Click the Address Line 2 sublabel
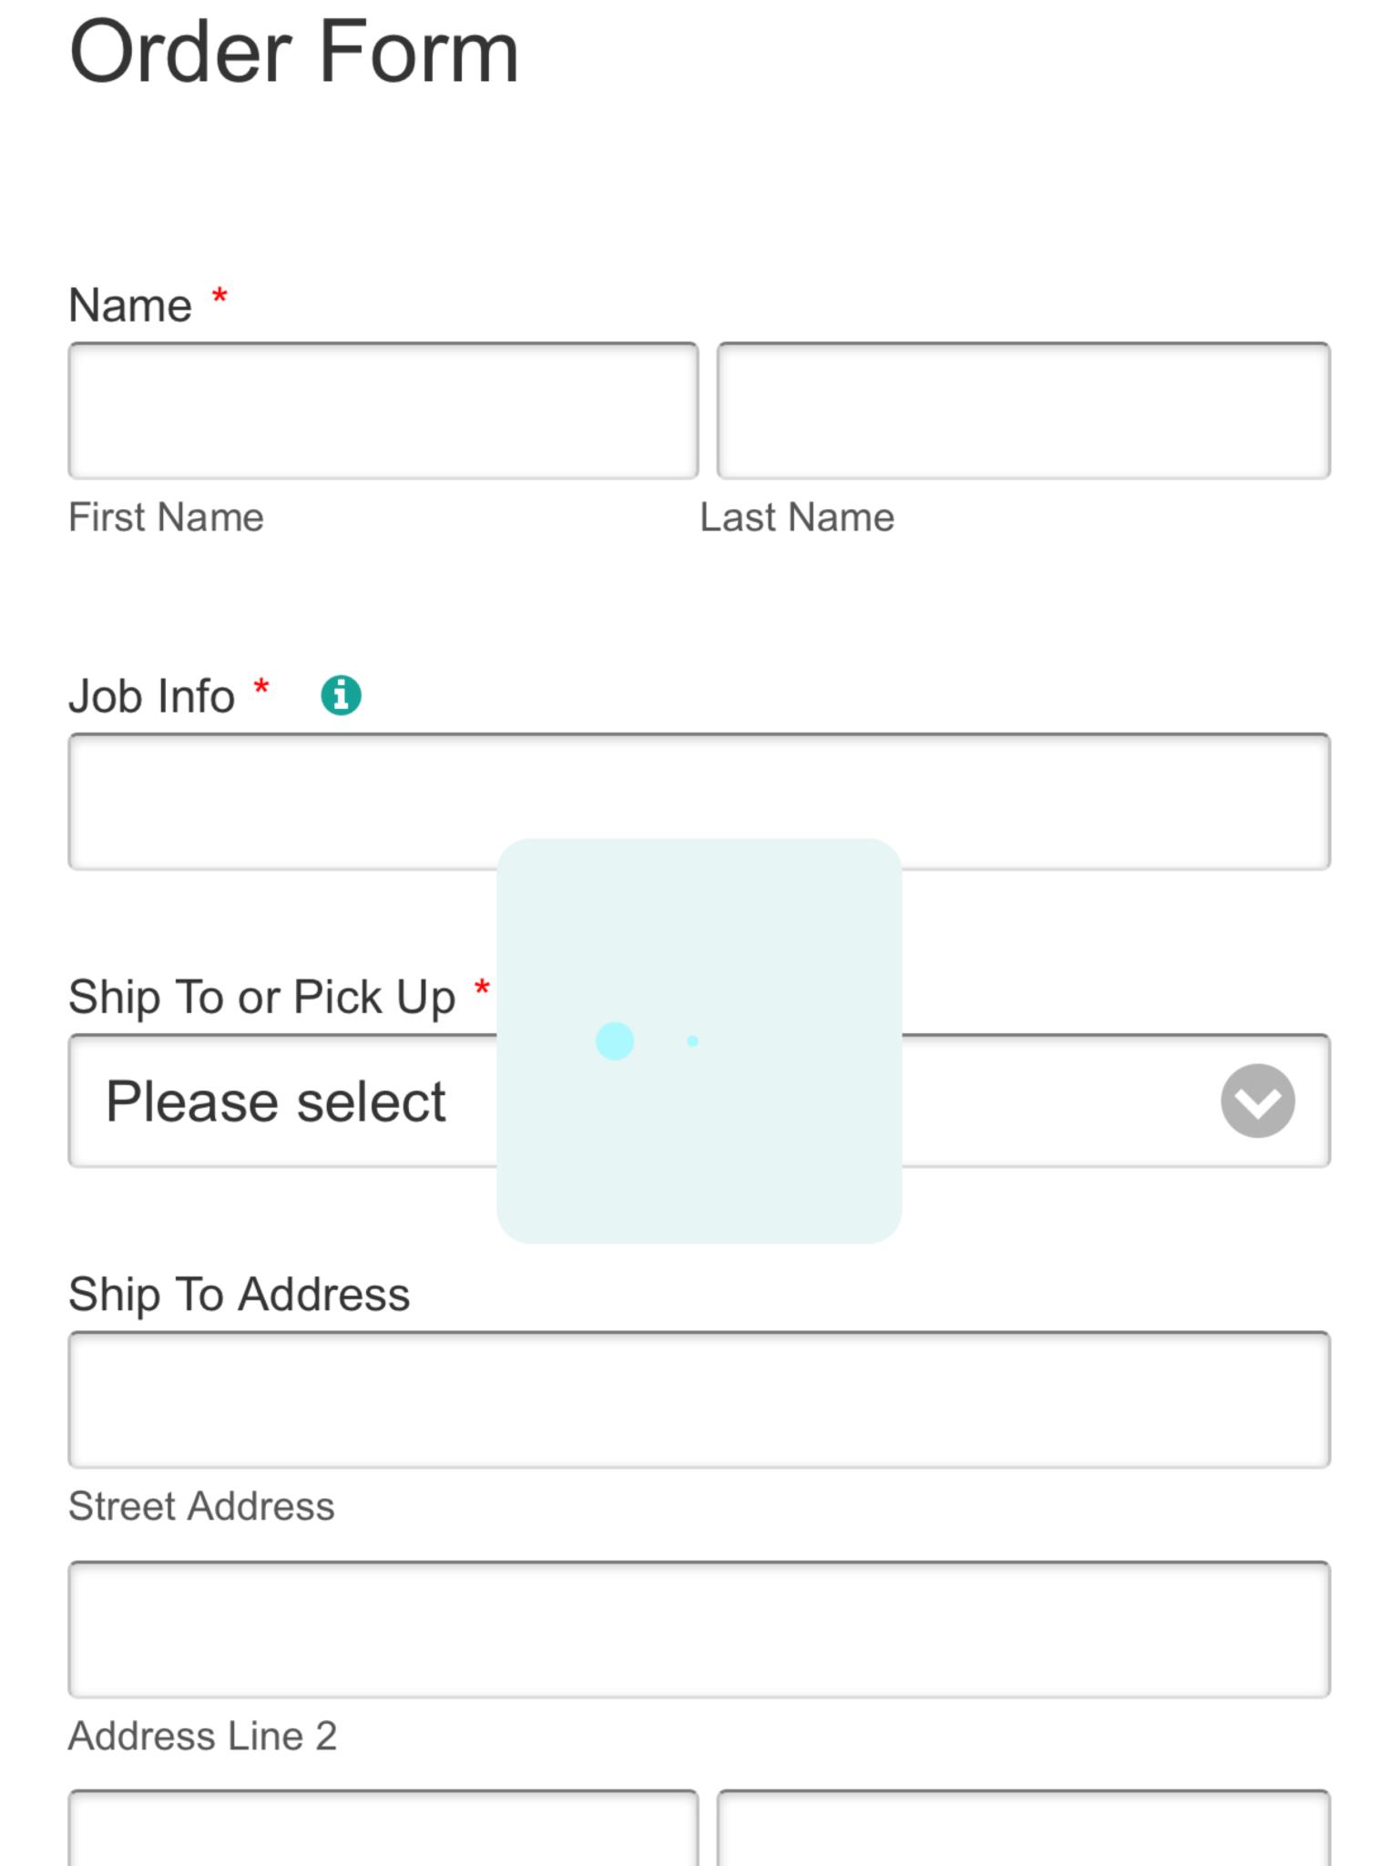Image resolution: width=1399 pixels, height=1866 pixels. click(202, 1736)
